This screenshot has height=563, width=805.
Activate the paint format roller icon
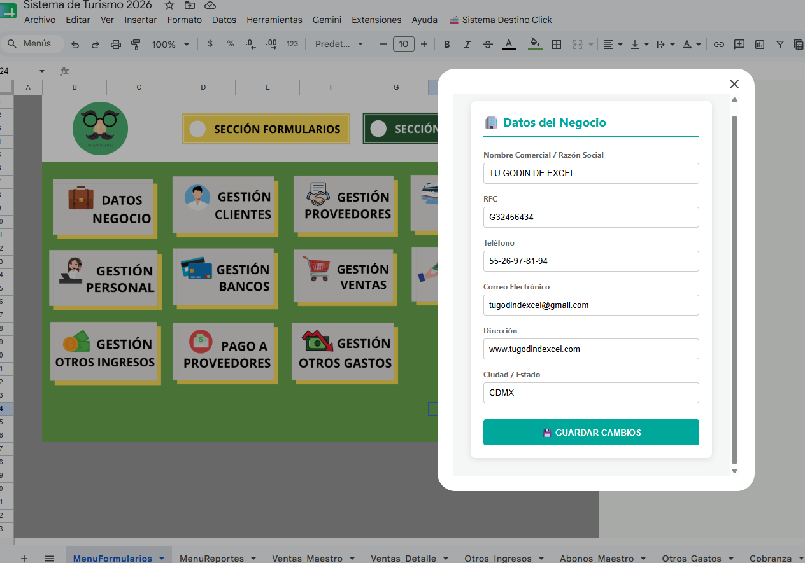(136, 45)
